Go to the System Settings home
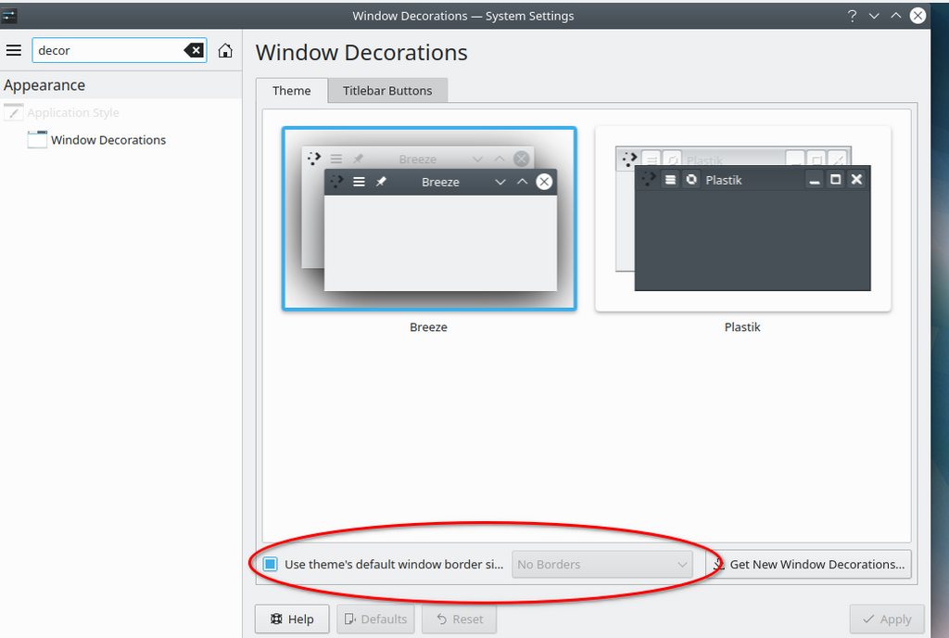 pos(225,50)
